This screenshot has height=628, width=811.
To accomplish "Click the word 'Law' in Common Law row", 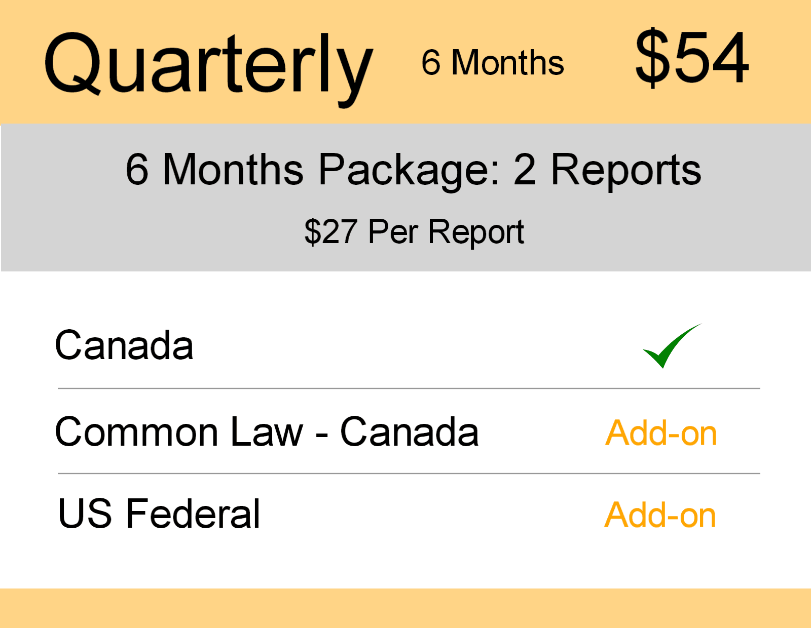I will click(267, 433).
